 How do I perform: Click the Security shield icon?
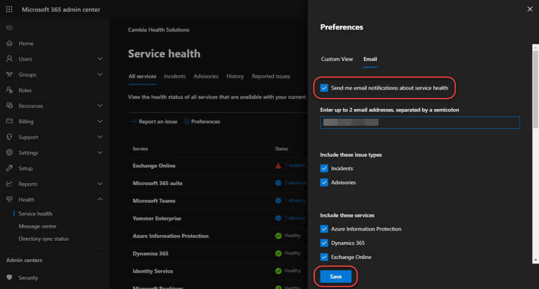[9, 277]
